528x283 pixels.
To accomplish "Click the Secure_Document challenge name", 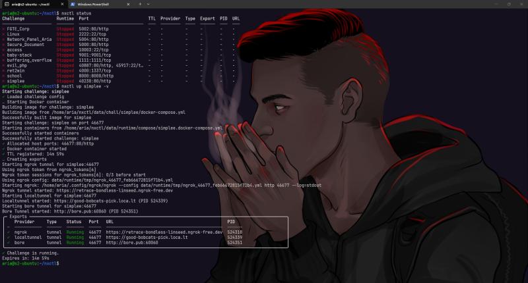I will (26, 44).
